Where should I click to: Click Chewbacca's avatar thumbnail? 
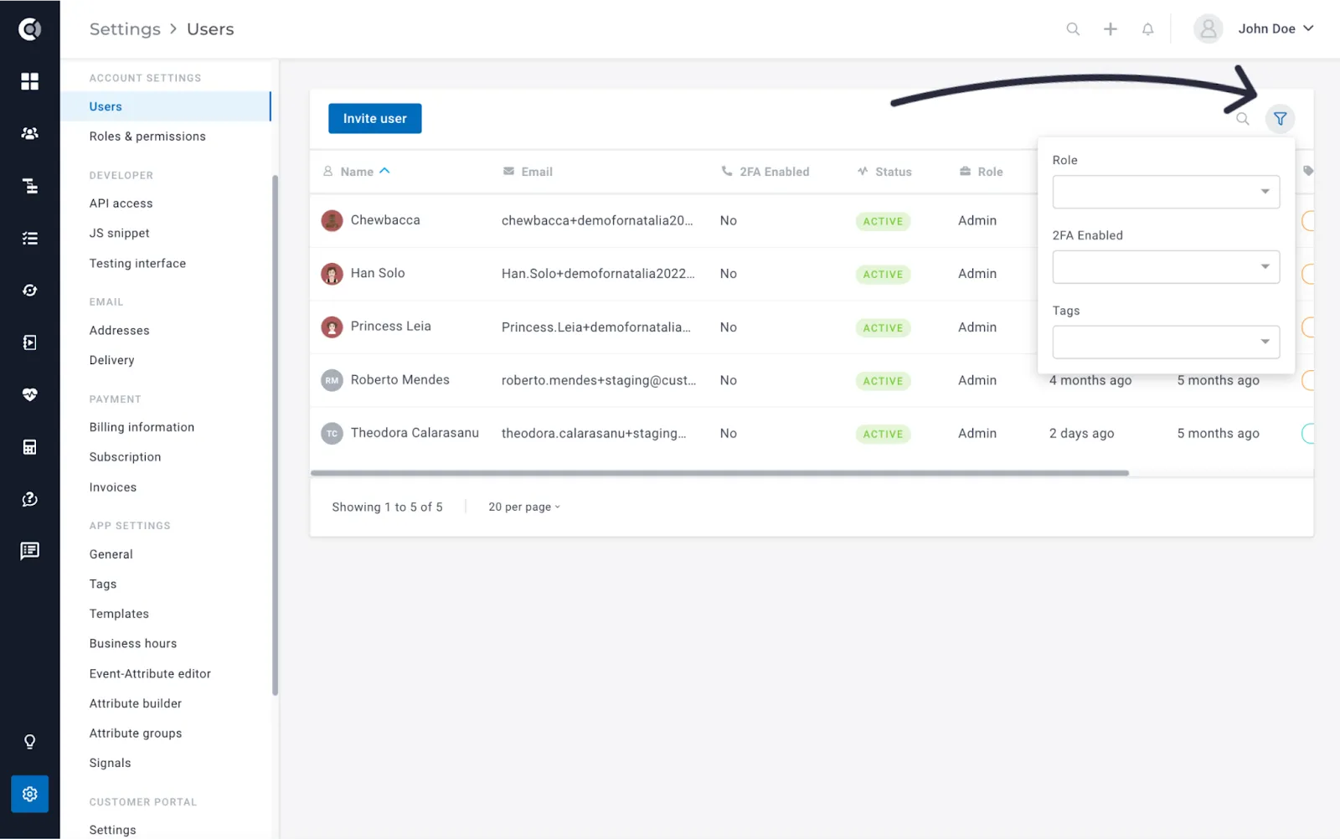pos(332,221)
